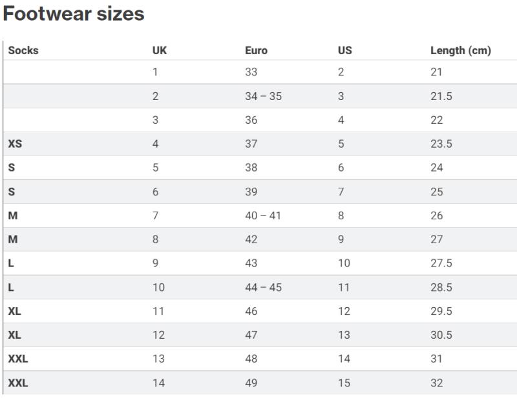The height and width of the screenshot is (400, 517).
Task: Click length value 29.5
Action: (441, 311)
